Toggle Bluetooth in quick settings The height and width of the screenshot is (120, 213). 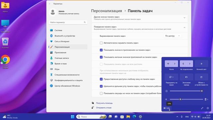pyautogui.click(x=183, y=64)
